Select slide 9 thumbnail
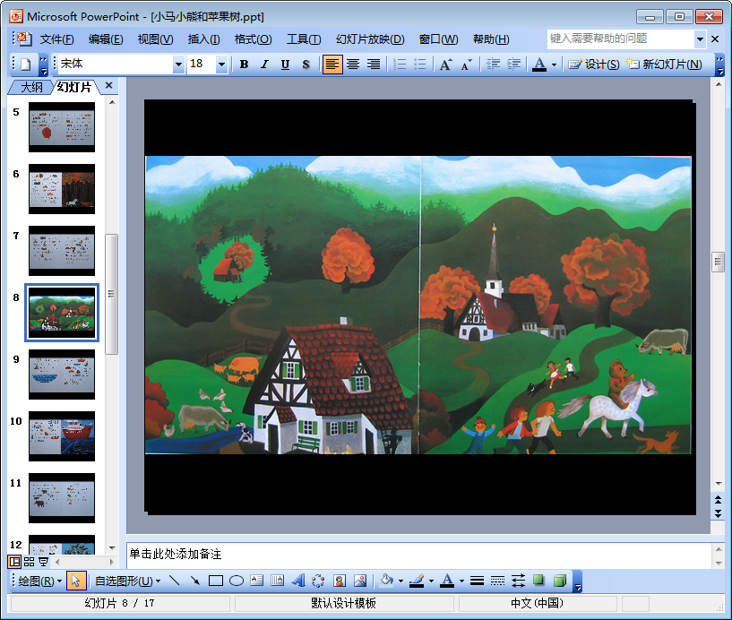 [62, 375]
